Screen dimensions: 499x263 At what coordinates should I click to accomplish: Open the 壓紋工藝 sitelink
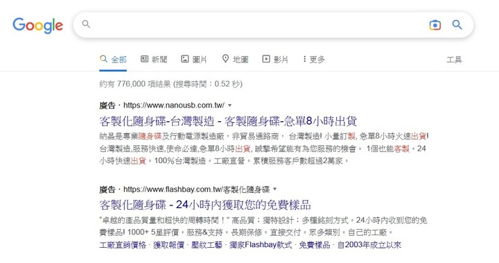click(x=207, y=245)
